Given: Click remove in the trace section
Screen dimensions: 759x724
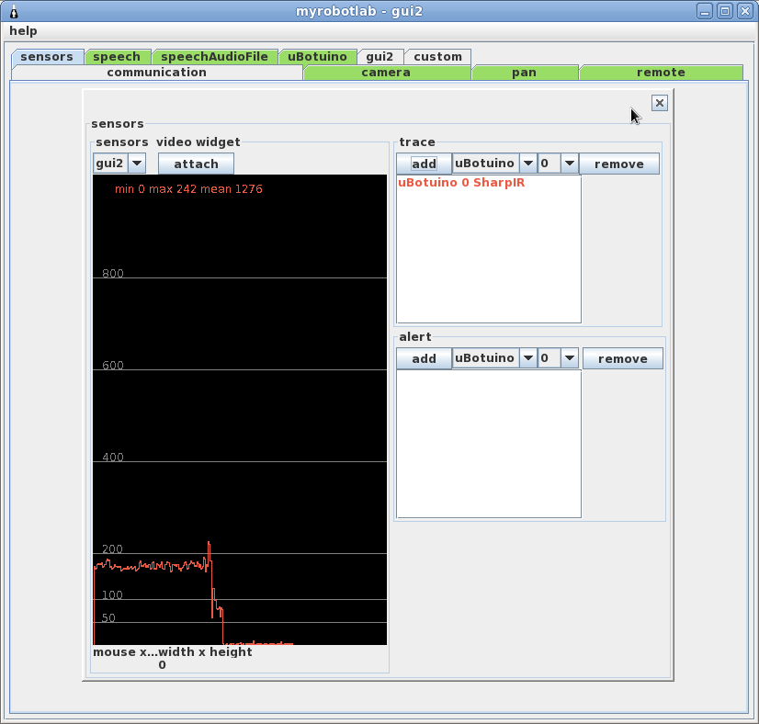Looking at the screenshot, I should click(619, 164).
